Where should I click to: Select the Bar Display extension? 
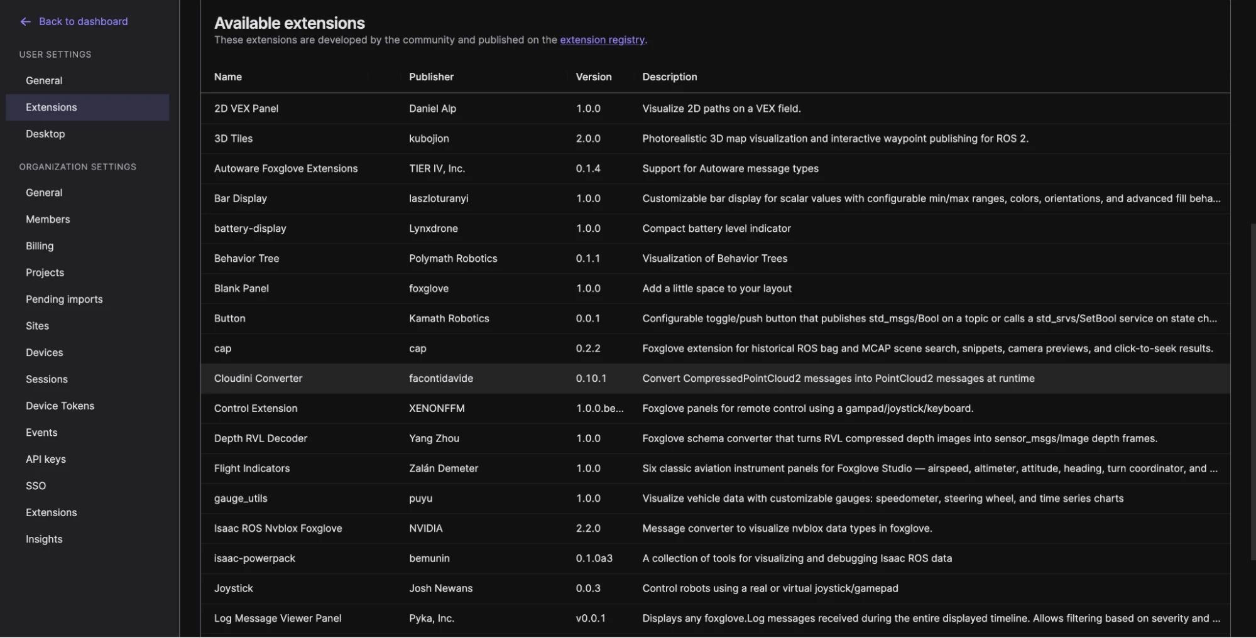(715, 199)
